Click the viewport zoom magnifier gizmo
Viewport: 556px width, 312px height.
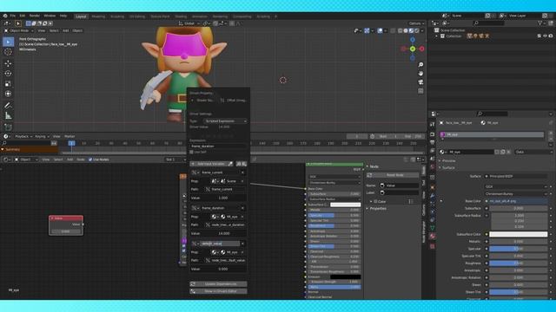click(x=420, y=65)
